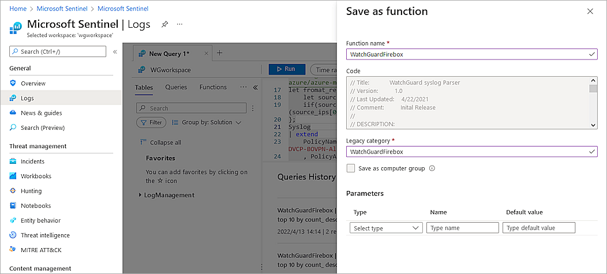
Task: Go to Home breadcrumb
Action: coord(18,9)
